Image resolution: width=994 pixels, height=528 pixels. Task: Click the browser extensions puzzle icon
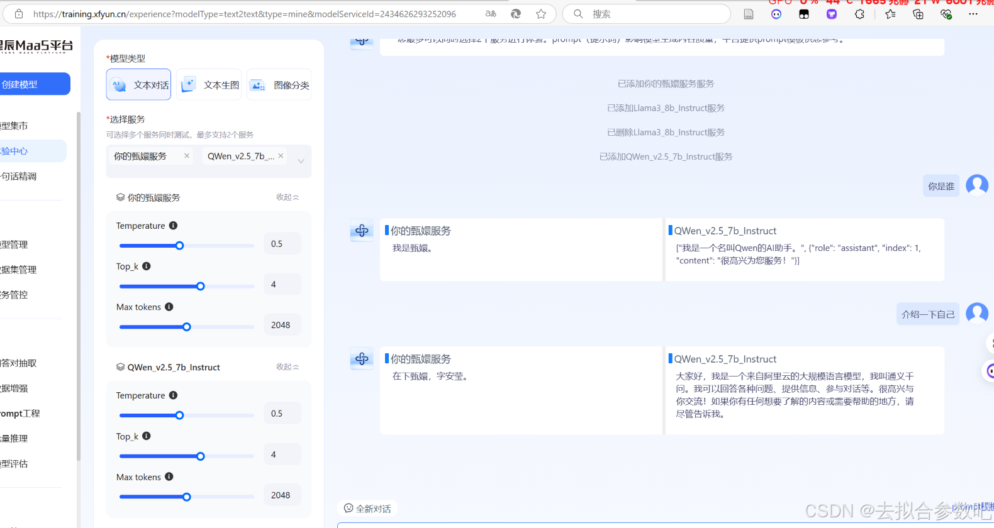[x=859, y=14]
